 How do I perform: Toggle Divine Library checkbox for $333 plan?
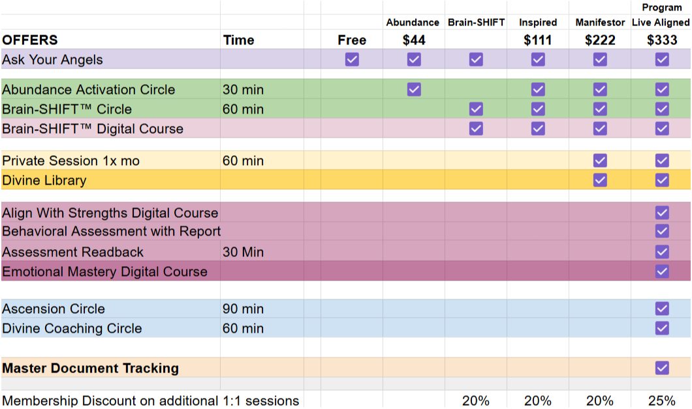tap(661, 180)
